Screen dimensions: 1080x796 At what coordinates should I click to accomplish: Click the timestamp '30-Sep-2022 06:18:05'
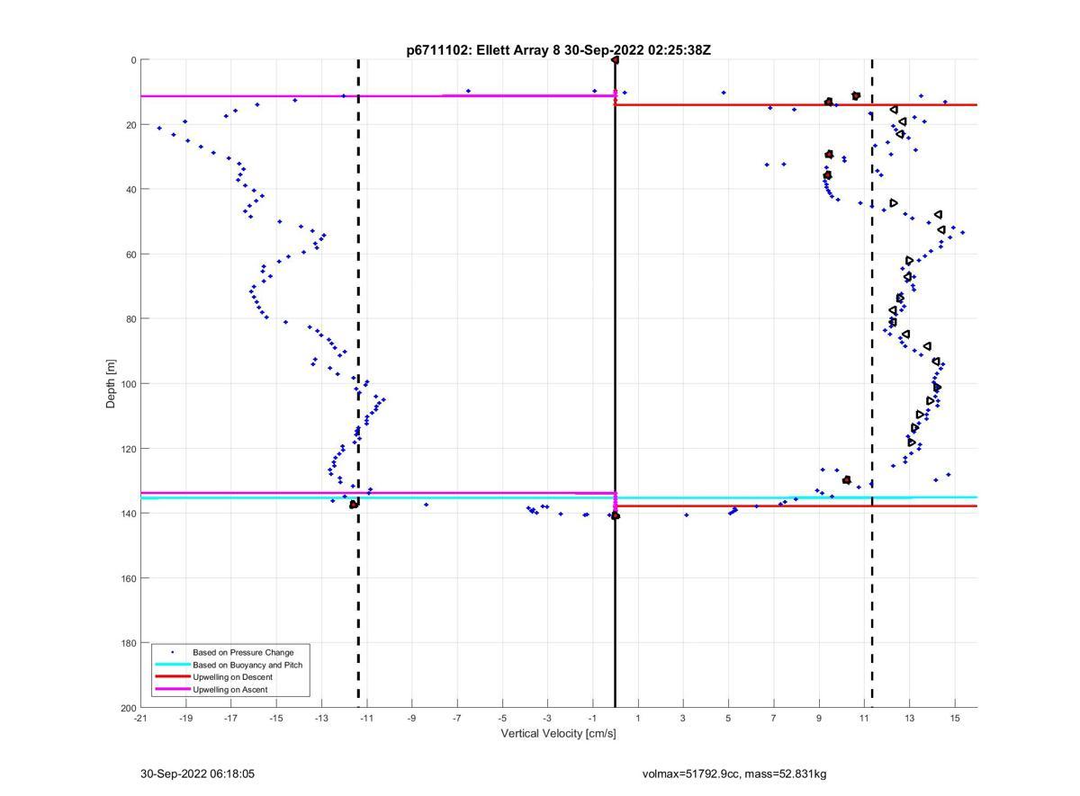pyautogui.click(x=197, y=774)
